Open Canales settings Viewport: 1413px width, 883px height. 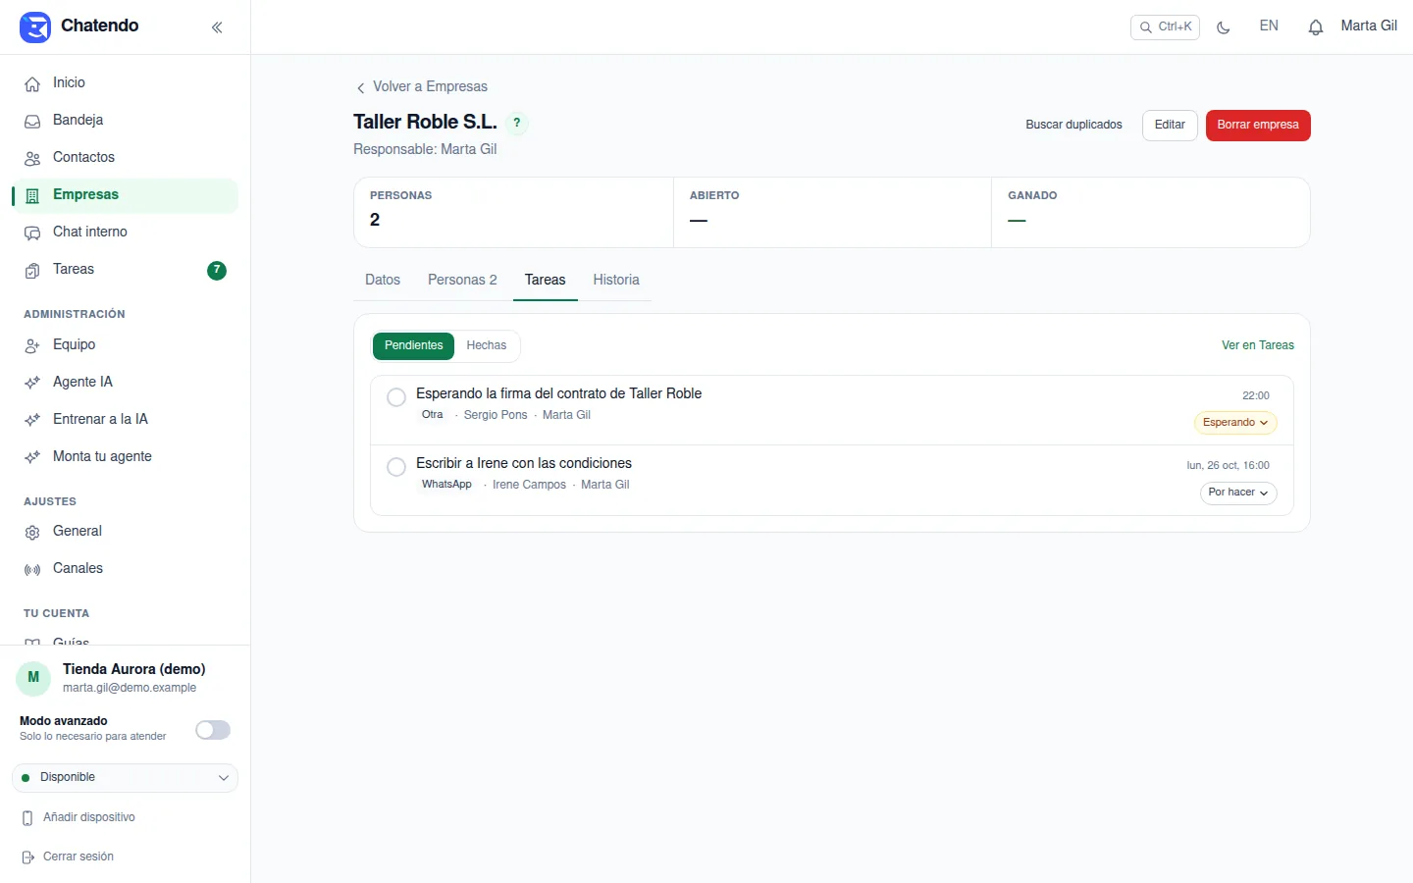click(x=125, y=569)
